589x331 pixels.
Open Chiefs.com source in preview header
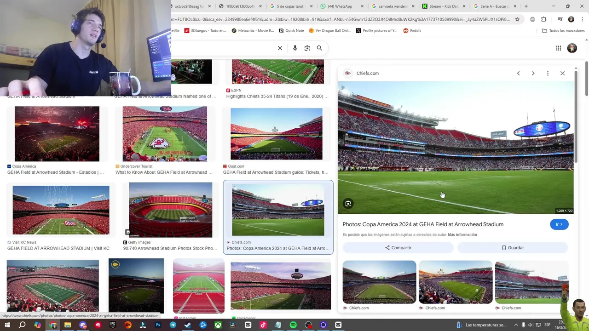tap(368, 73)
